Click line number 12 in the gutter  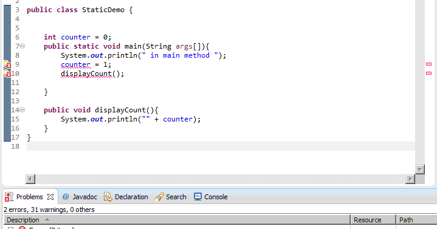pyautogui.click(x=15, y=92)
